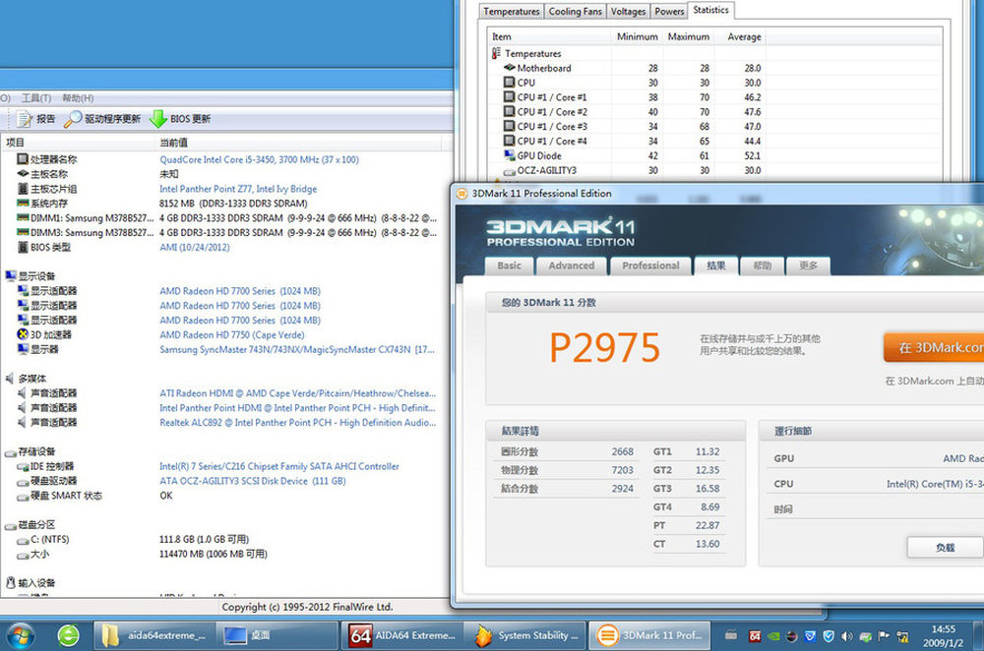Image resolution: width=984 pixels, height=651 pixels.
Task: Switch to the Voltages tab
Action: click(x=628, y=11)
